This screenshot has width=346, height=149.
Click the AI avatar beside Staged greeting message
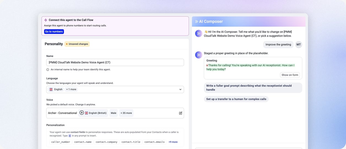pyautogui.click(x=199, y=55)
